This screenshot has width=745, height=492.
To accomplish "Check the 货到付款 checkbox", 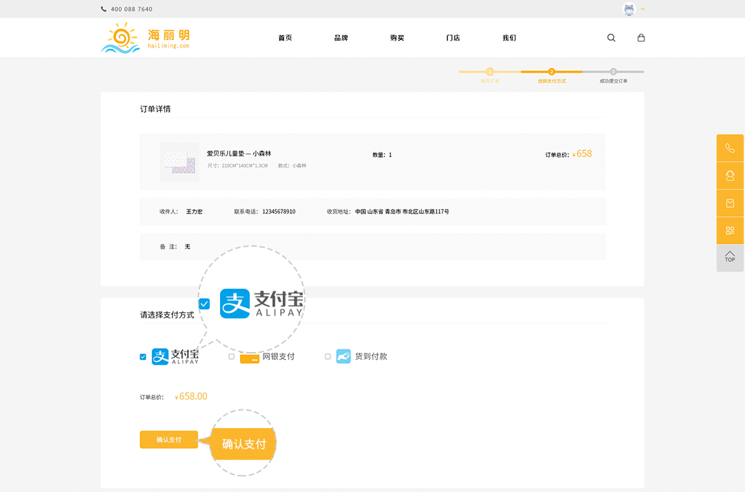I will tap(328, 356).
